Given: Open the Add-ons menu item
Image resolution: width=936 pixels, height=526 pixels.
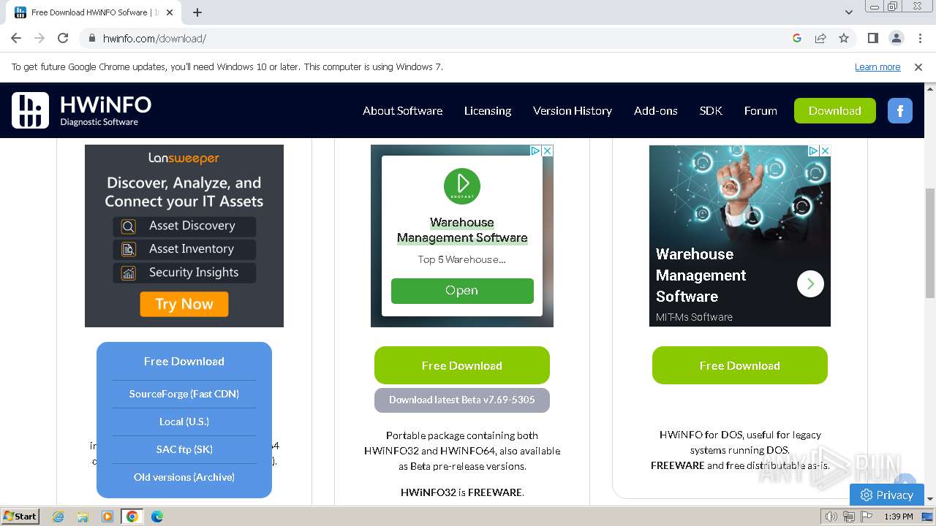Looking at the screenshot, I should (656, 111).
